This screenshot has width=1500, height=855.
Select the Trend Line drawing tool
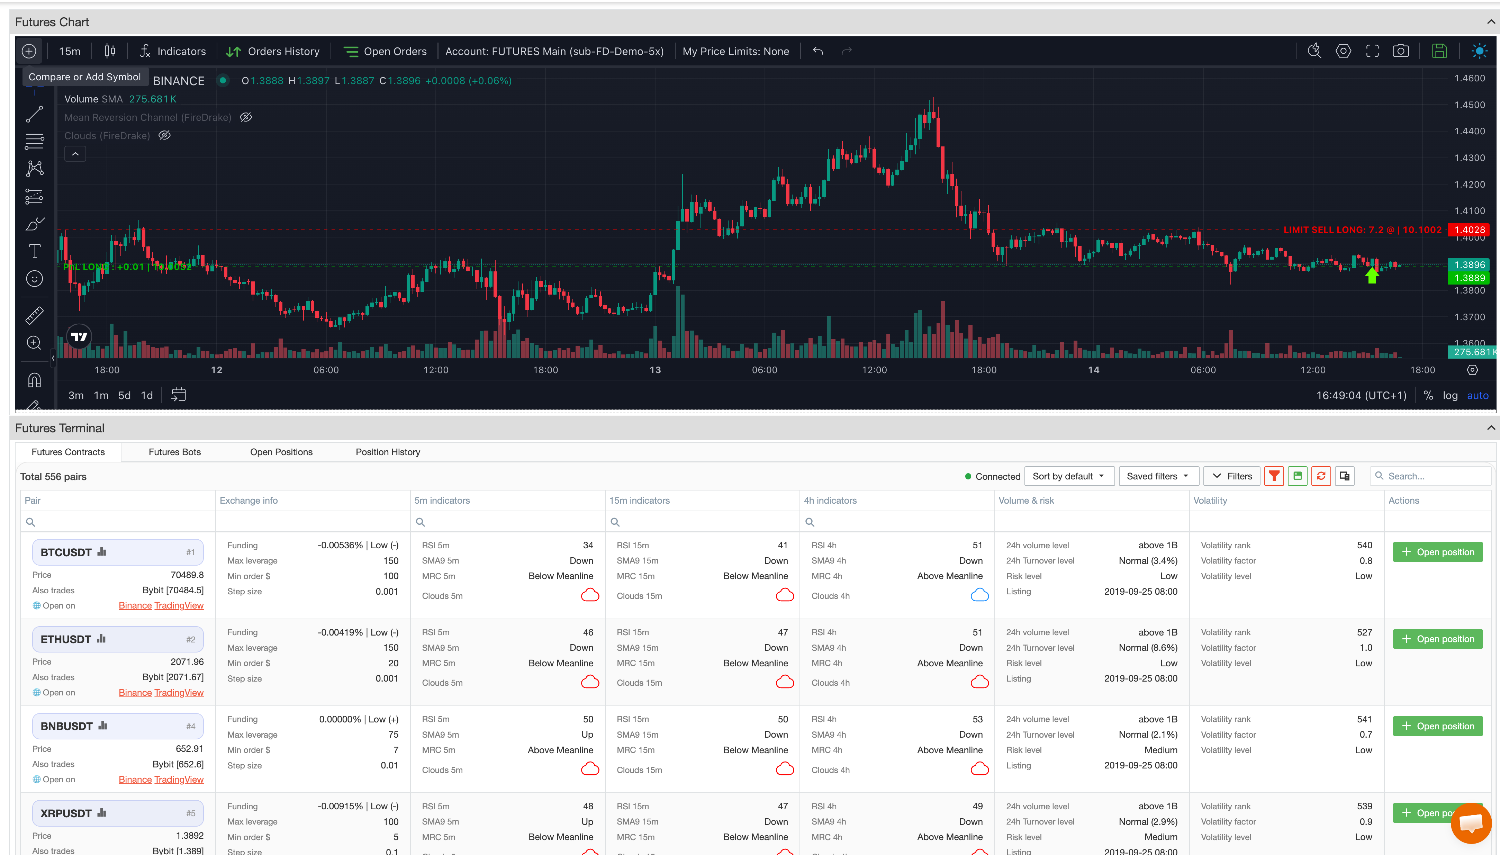pyautogui.click(x=34, y=114)
